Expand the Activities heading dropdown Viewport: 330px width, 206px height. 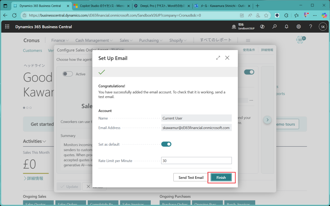click(x=34, y=141)
